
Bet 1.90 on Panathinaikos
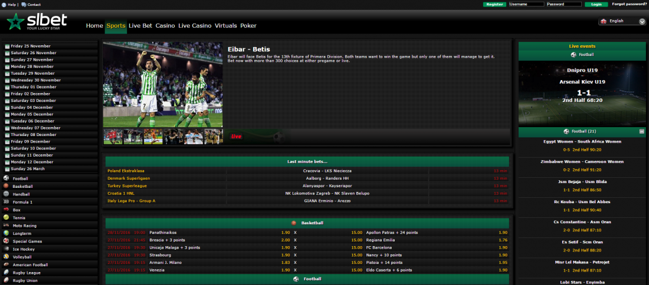point(285,233)
